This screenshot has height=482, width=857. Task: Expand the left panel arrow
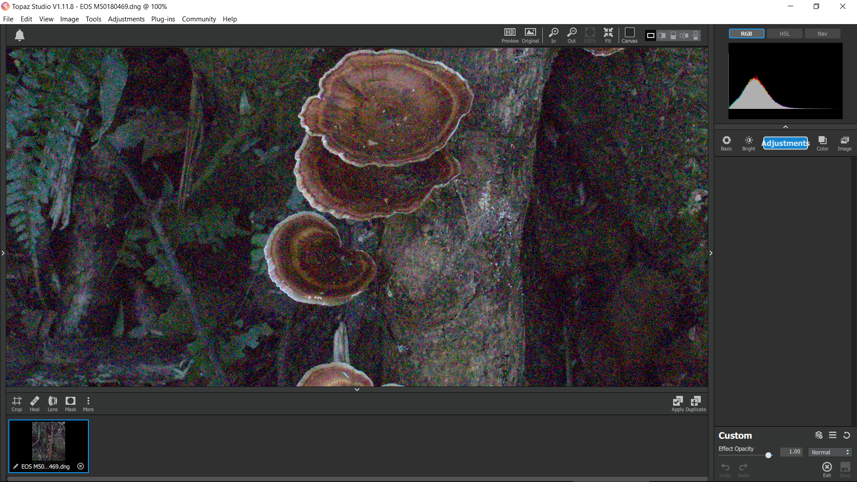pyautogui.click(x=3, y=253)
